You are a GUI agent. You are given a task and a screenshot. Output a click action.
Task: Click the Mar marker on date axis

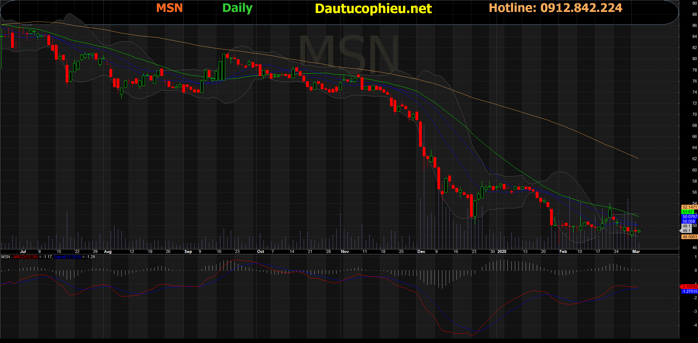tap(636, 251)
